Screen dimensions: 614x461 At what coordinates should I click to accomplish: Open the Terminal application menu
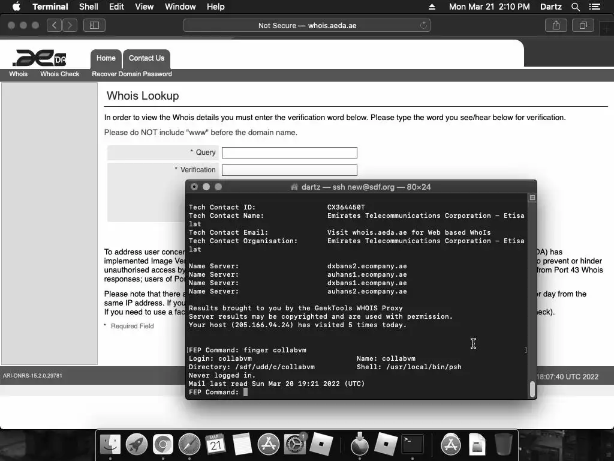tap(50, 7)
